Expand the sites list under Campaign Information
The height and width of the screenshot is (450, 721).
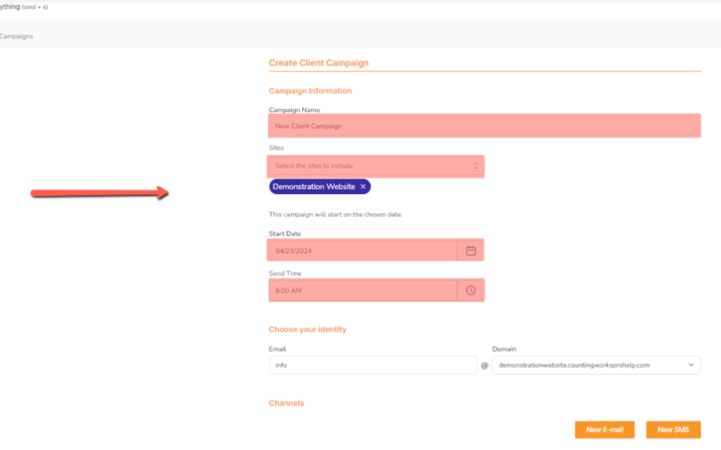click(375, 166)
